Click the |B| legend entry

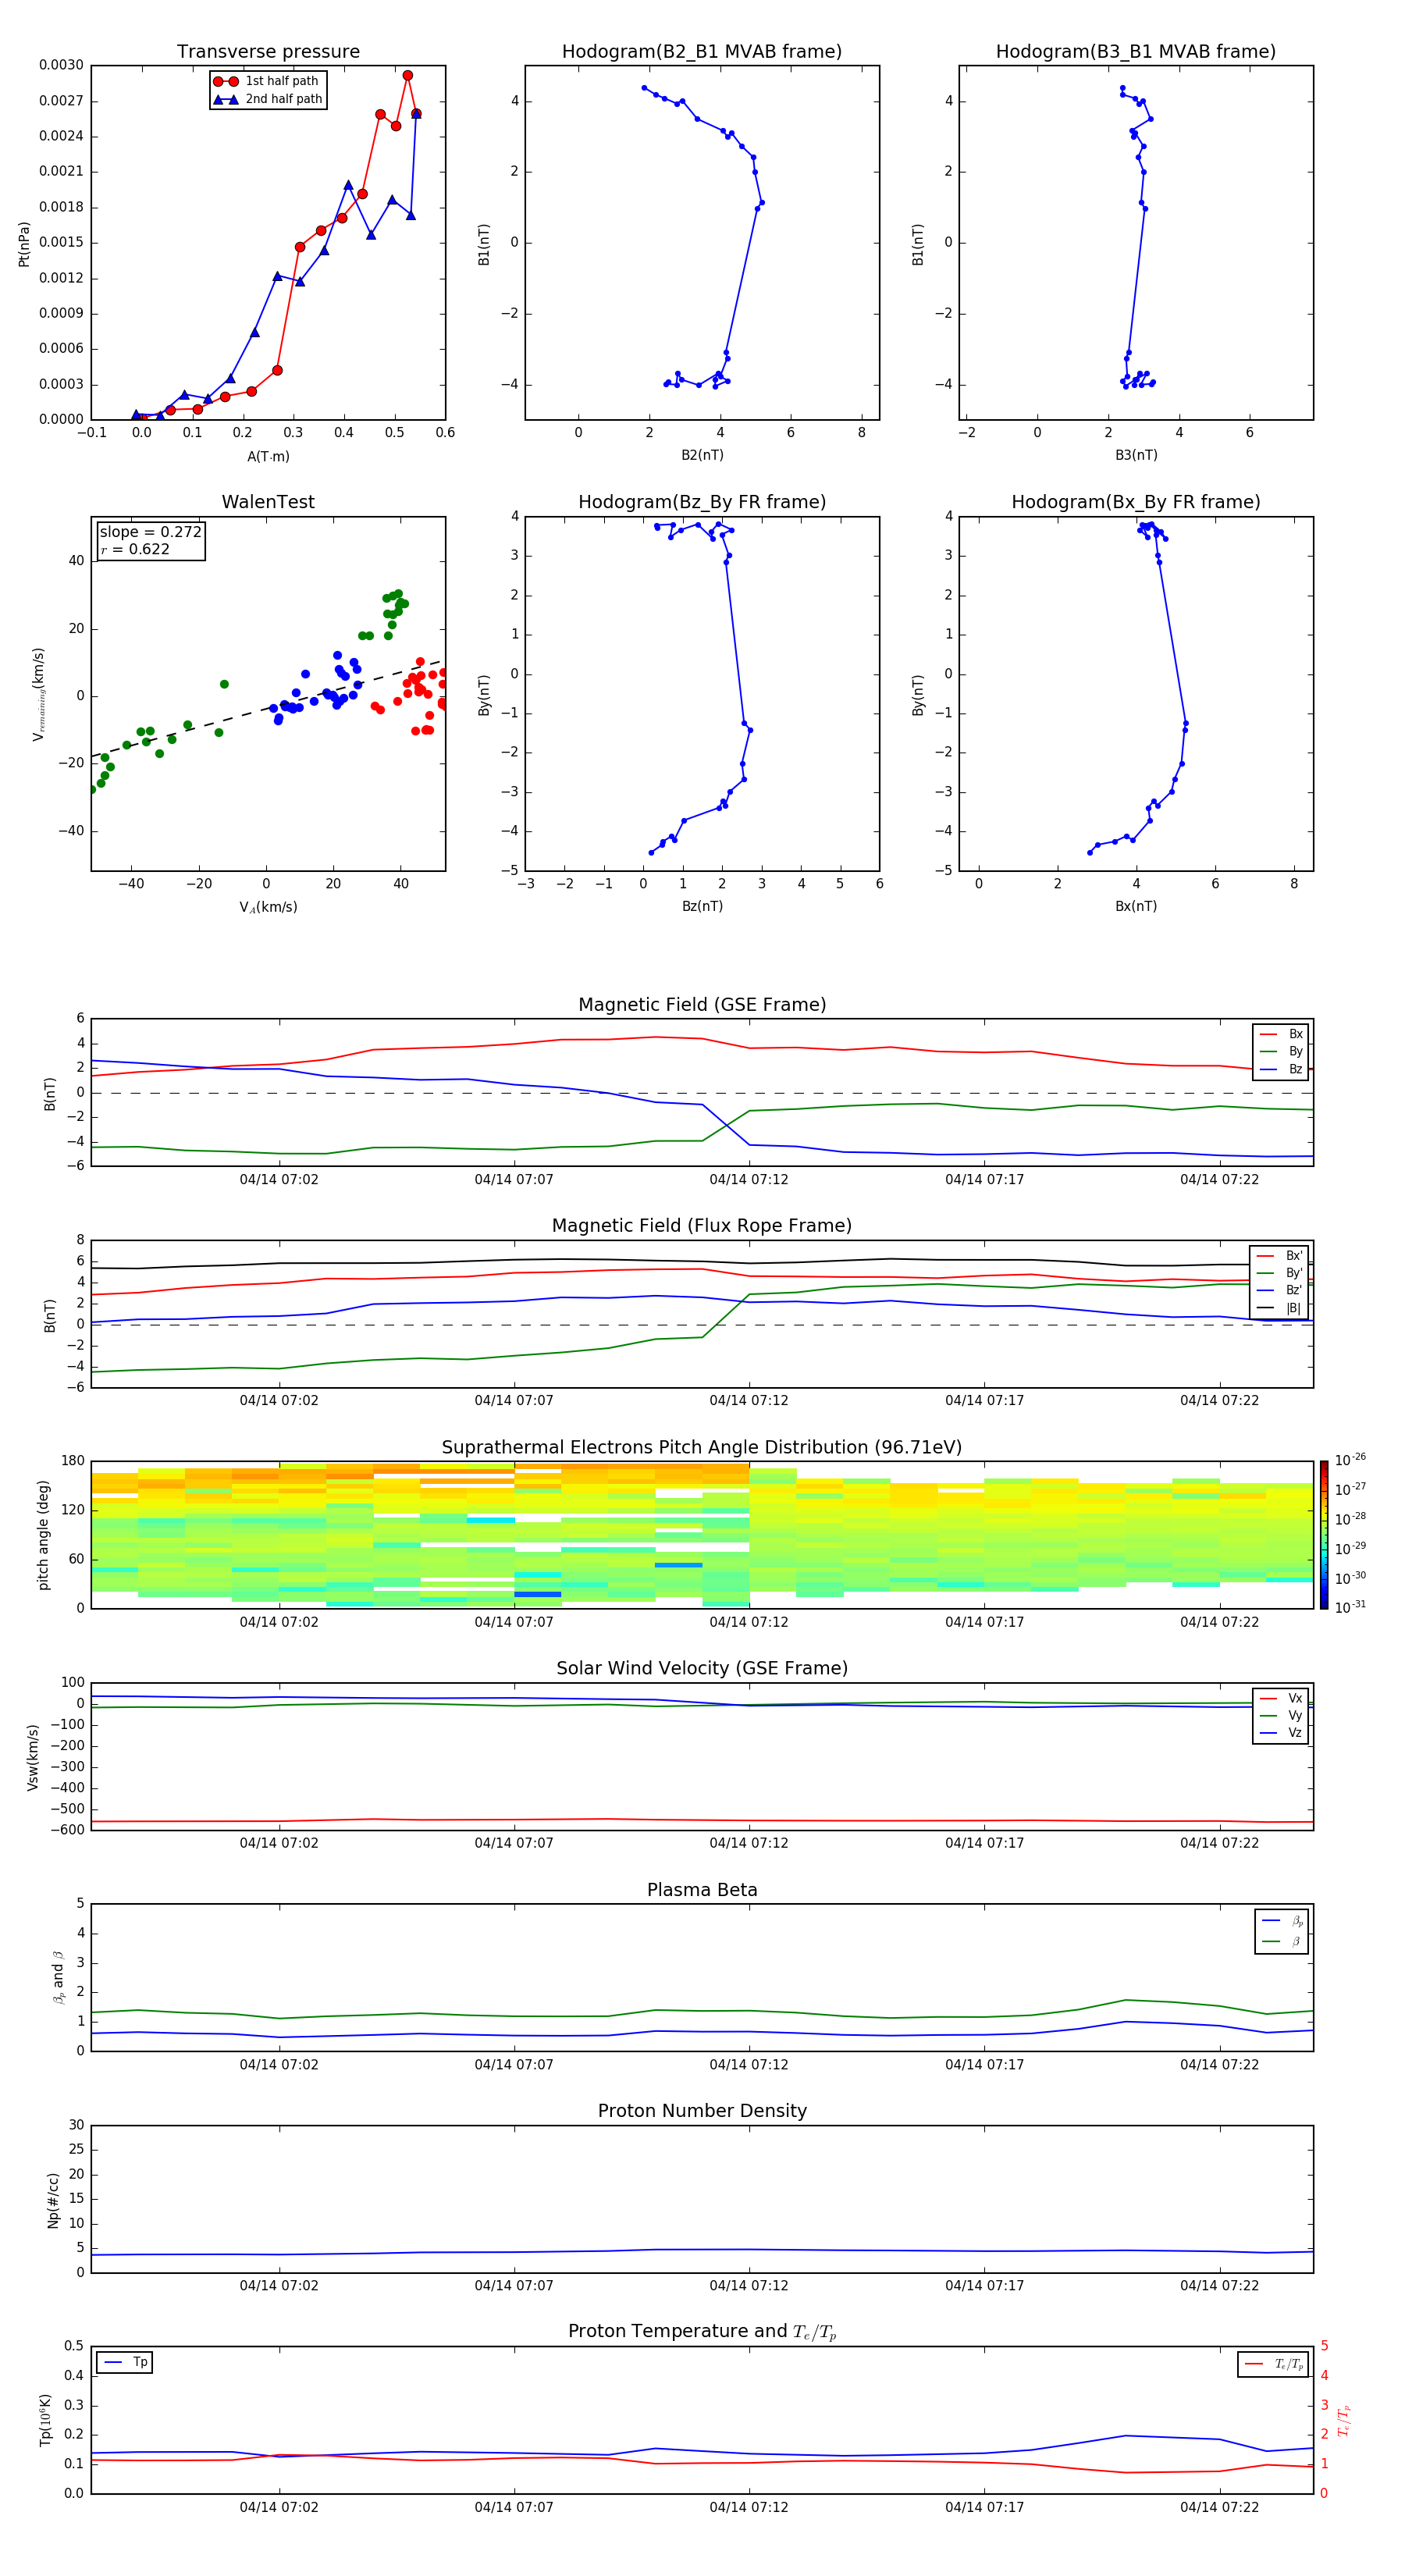tap(1280, 1308)
